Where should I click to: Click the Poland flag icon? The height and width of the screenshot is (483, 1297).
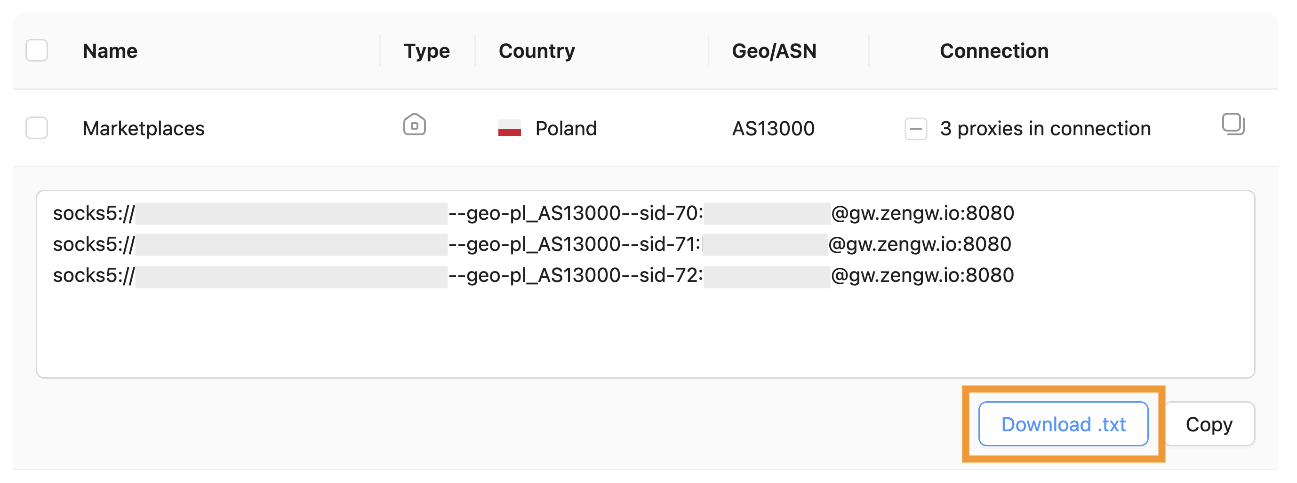tap(509, 128)
